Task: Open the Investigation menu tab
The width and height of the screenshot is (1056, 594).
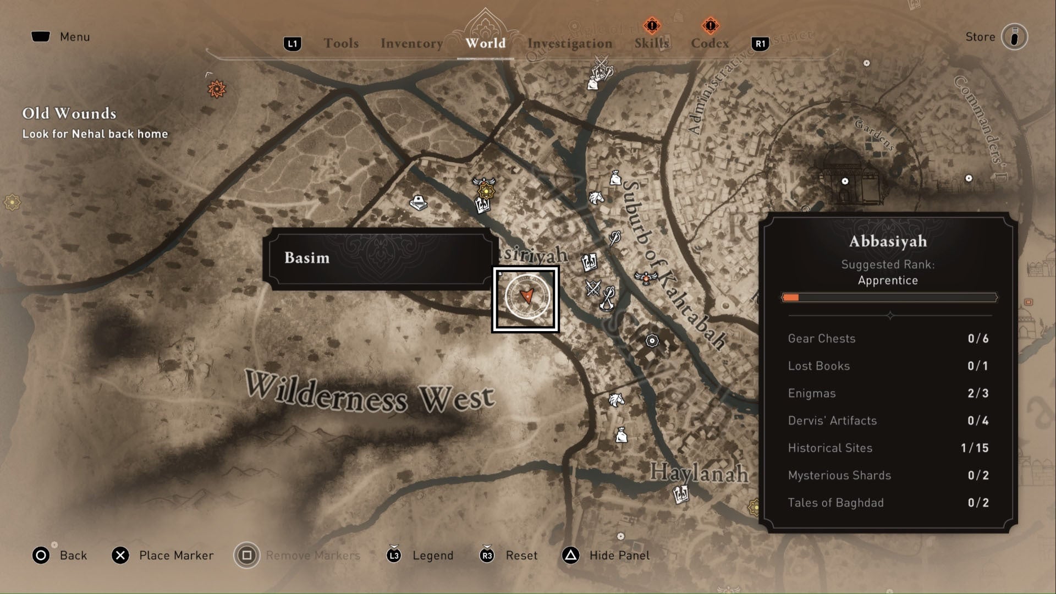Action: pyautogui.click(x=570, y=42)
